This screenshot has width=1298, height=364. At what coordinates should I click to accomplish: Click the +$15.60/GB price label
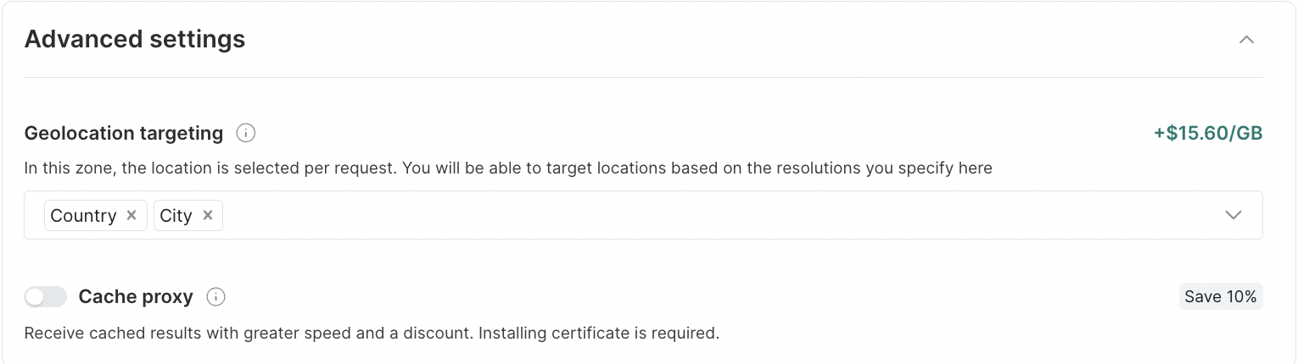(x=1208, y=133)
